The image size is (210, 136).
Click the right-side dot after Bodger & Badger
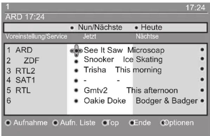point(202,101)
